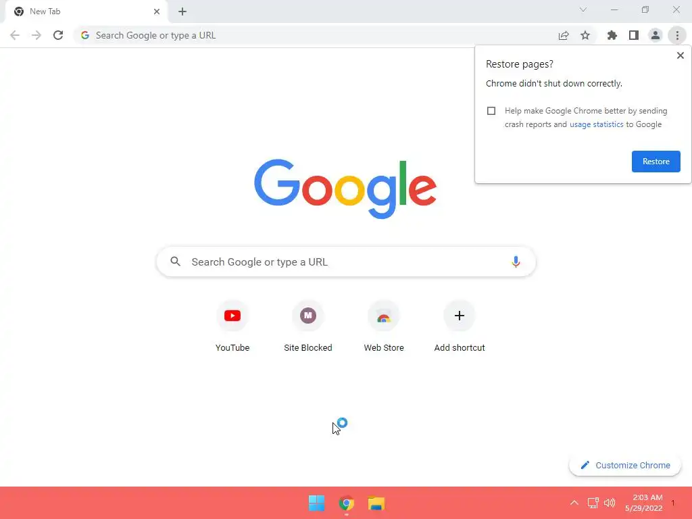Screen dimensions: 692x519
Task: Click the Restore button
Action: click(x=656, y=162)
